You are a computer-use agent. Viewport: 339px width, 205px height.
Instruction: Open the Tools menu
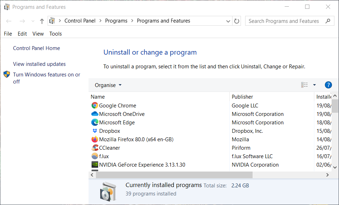click(55, 34)
